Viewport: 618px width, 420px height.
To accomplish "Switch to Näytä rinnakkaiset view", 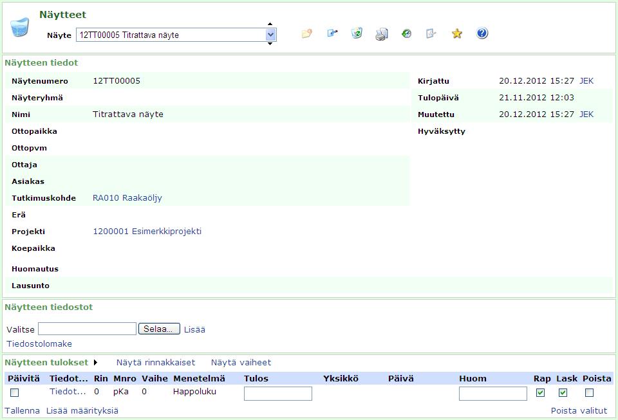I will point(157,363).
